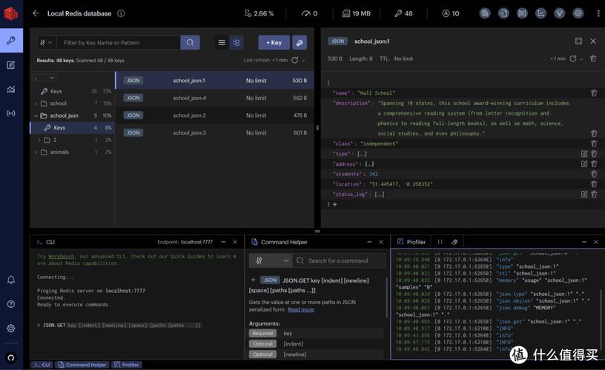Open the GitHub icon in the sidebar
The height and width of the screenshot is (370, 605).
[x=10, y=357]
